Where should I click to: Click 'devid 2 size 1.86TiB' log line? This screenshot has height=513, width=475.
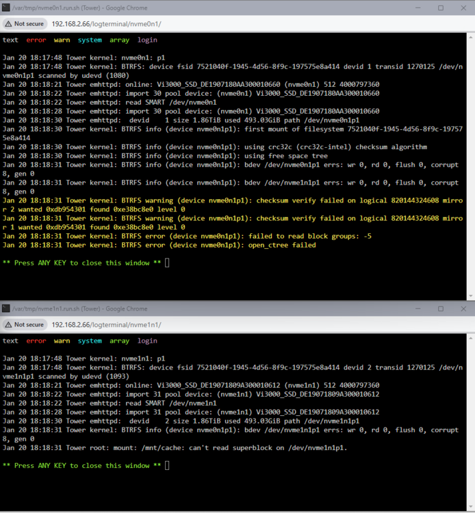[181, 421]
